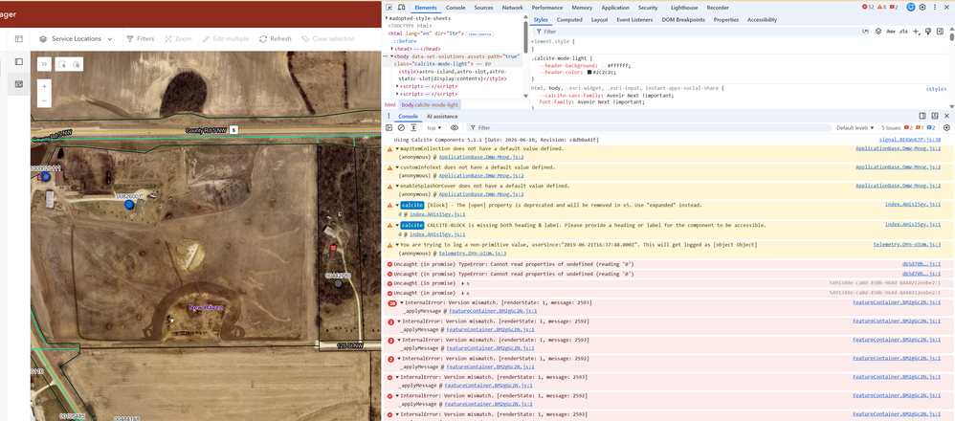Expand the map tools with the double-chevron button
Viewport: 955px width, 421px height.
[x=44, y=64]
